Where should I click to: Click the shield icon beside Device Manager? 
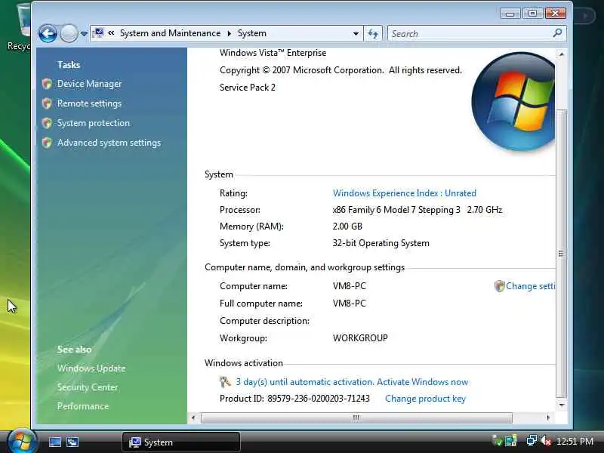click(x=47, y=84)
